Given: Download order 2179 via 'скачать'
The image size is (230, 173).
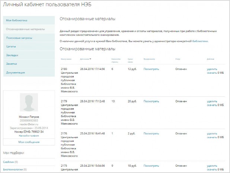Looking at the screenshot, I should click(x=212, y=105).
